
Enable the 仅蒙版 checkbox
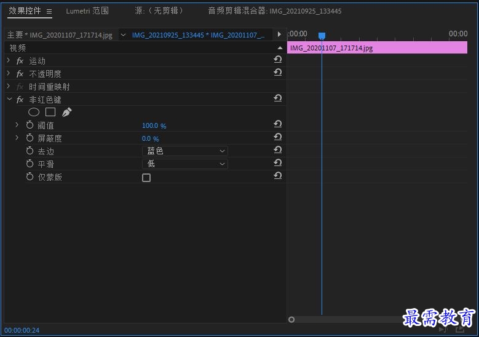click(146, 178)
